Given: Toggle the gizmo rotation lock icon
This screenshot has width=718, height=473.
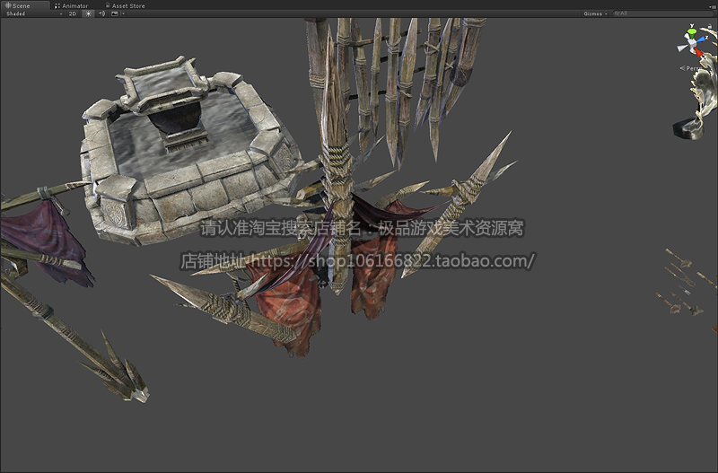Looking at the screenshot, I should pyautogui.click(x=710, y=27).
